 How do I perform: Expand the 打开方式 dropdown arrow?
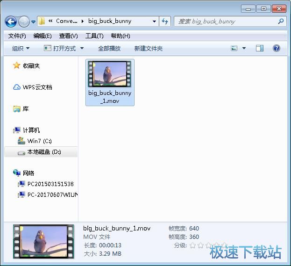82,49
